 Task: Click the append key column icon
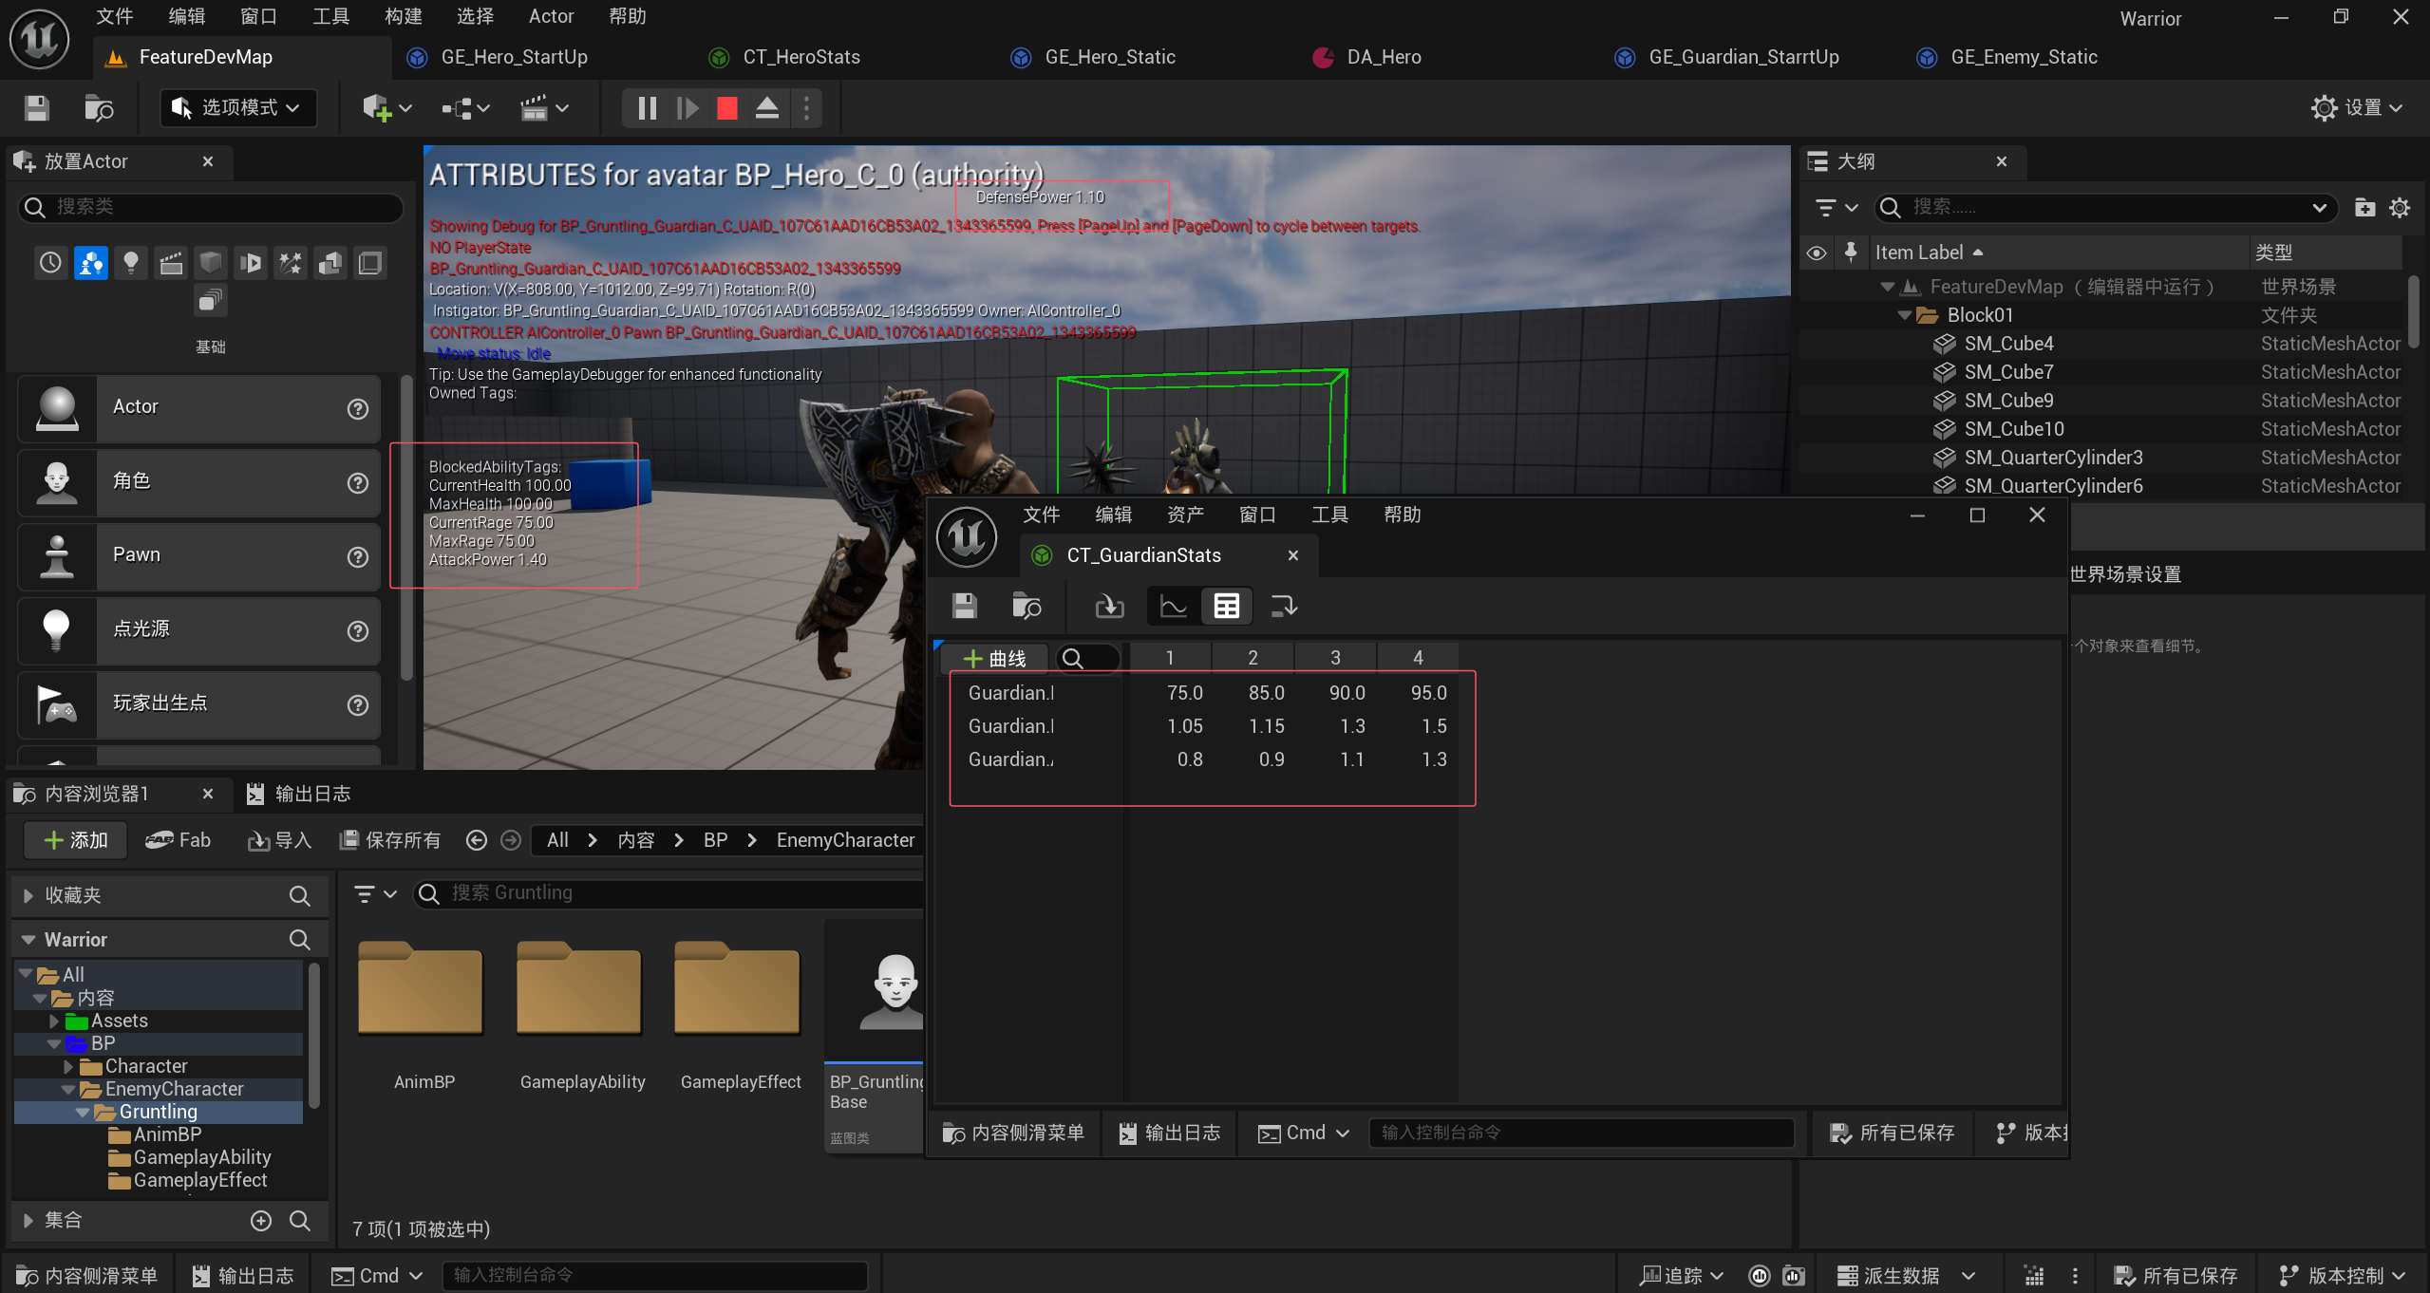(1284, 606)
